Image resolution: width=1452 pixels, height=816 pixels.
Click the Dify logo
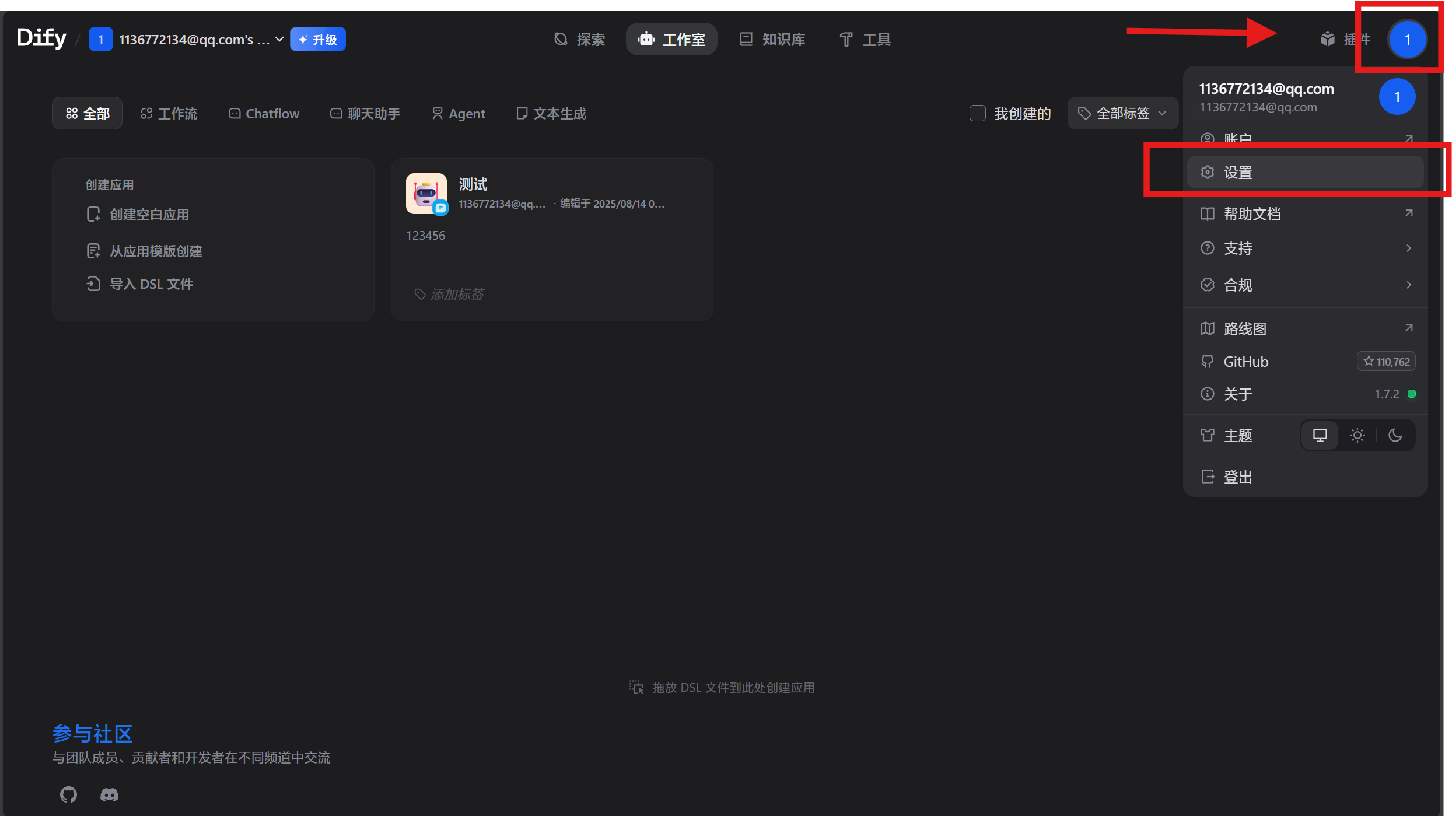(41, 38)
